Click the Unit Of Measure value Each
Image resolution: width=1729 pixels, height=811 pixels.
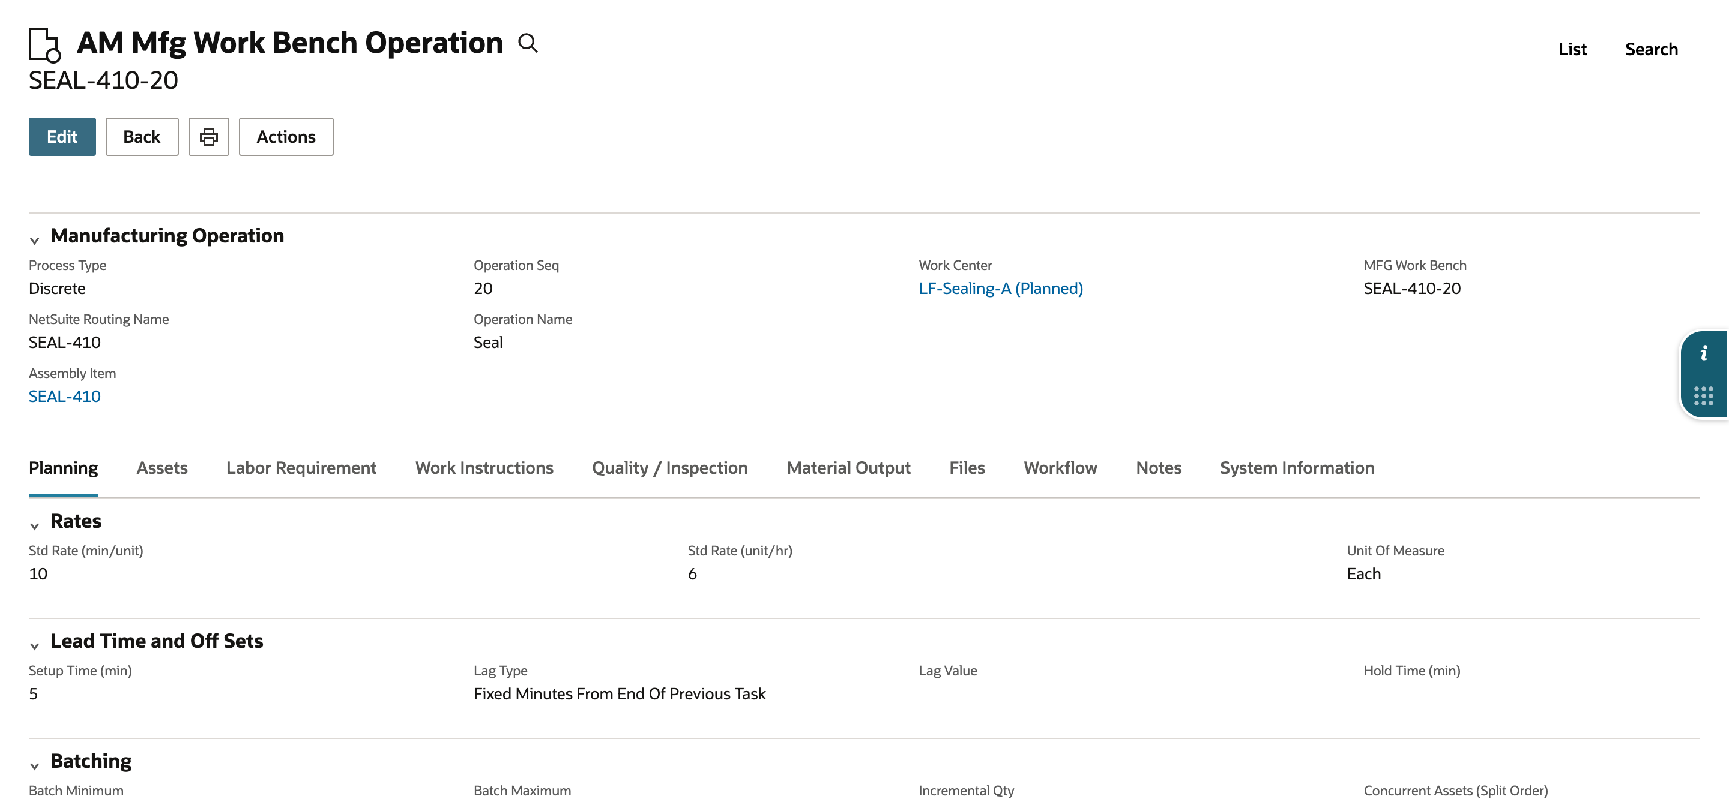tap(1364, 574)
